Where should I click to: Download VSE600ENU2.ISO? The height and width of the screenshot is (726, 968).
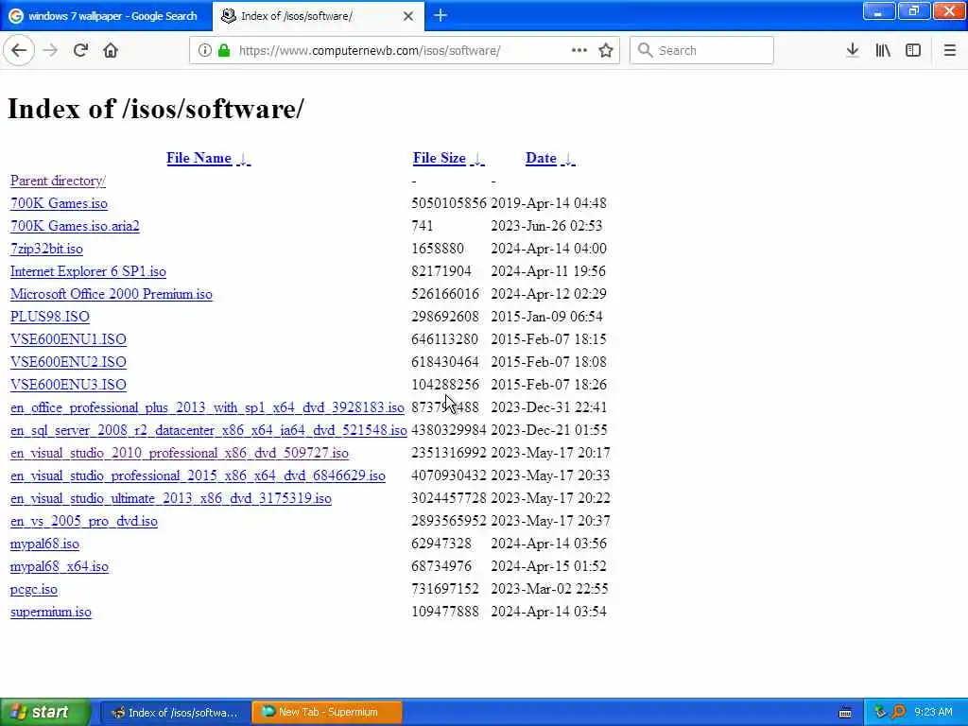click(x=68, y=362)
